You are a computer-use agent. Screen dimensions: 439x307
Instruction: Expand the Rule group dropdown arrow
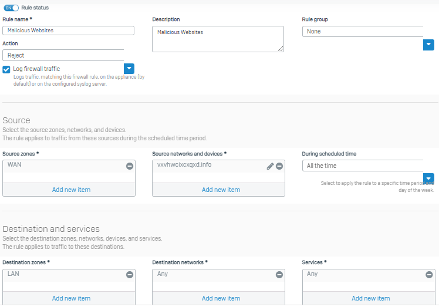pos(428,45)
